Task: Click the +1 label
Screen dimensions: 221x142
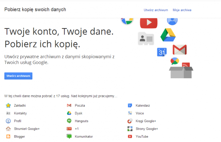Action: tap(77, 129)
